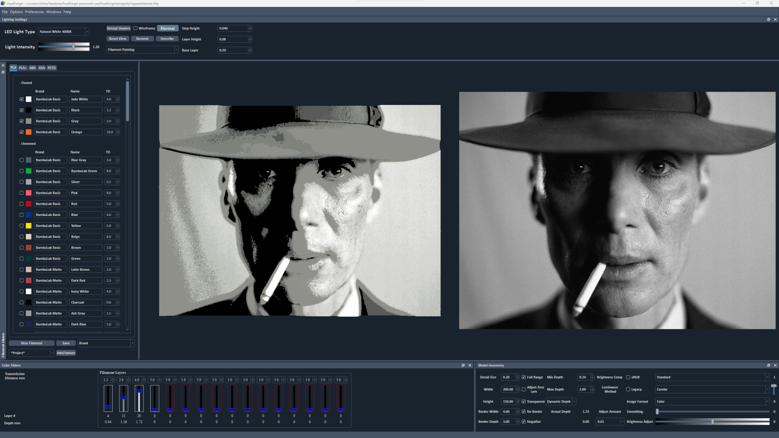Float the Model Geometry panel
This screenshot has width=779, height=438.
tap(768, 365)
